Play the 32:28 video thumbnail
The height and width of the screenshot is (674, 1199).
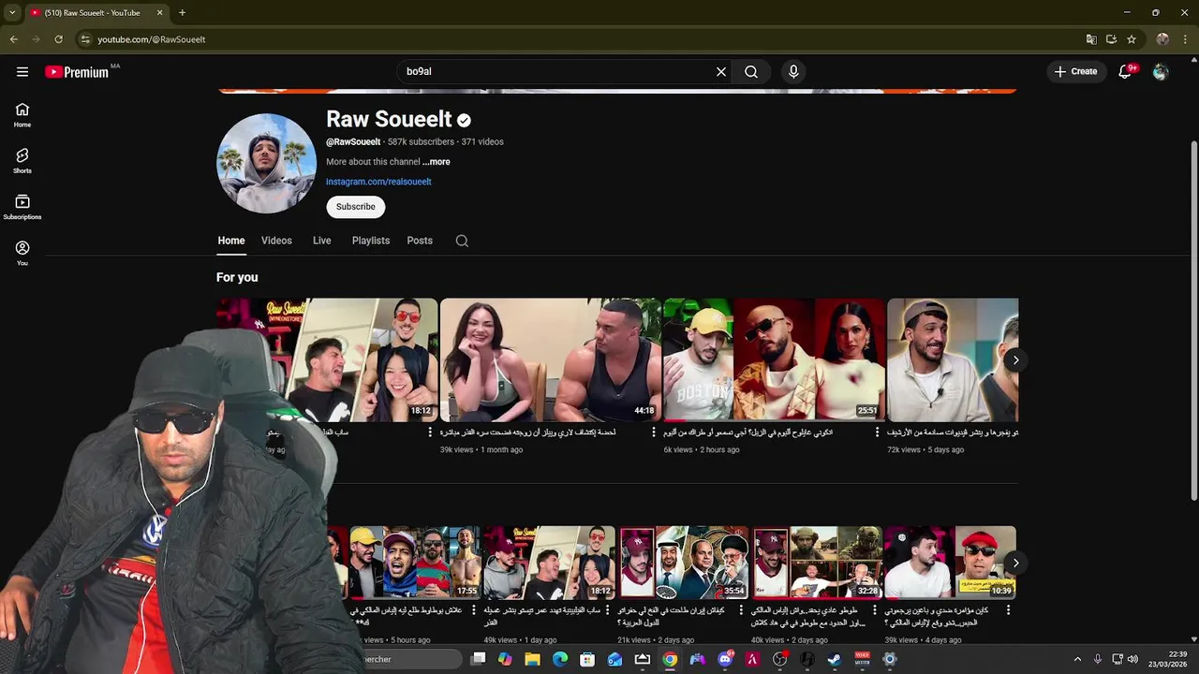[817, 562]
